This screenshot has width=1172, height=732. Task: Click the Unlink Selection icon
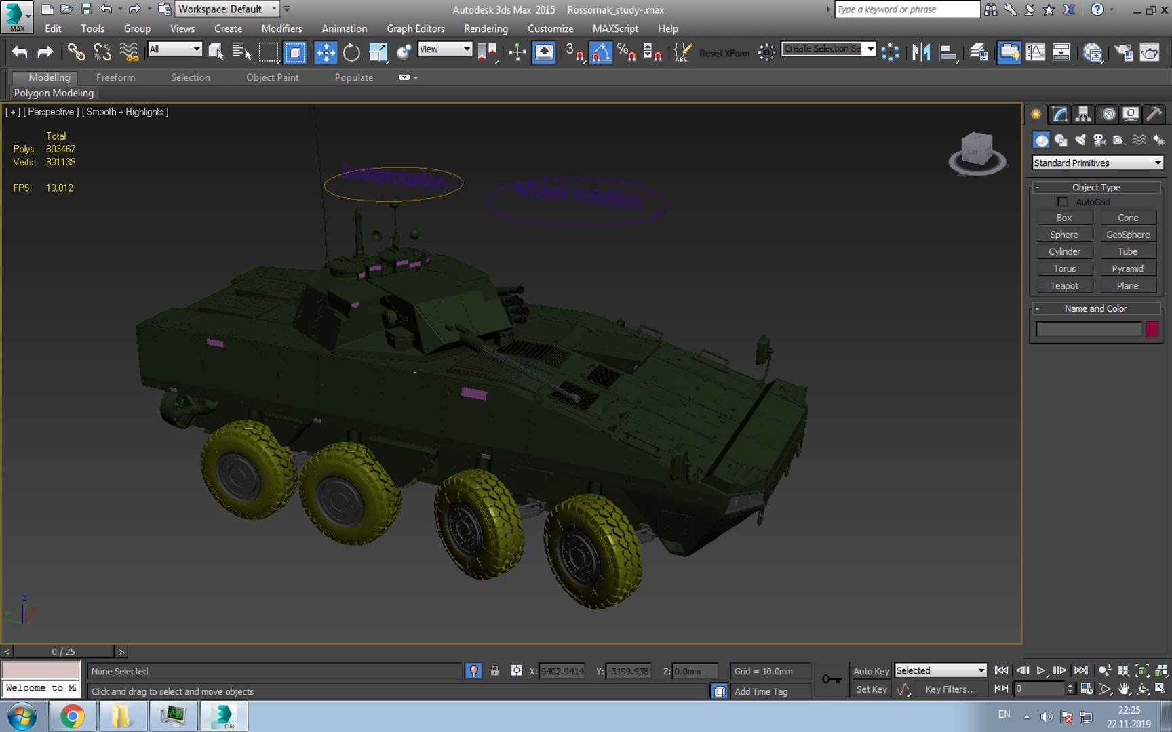pos(102,52)
